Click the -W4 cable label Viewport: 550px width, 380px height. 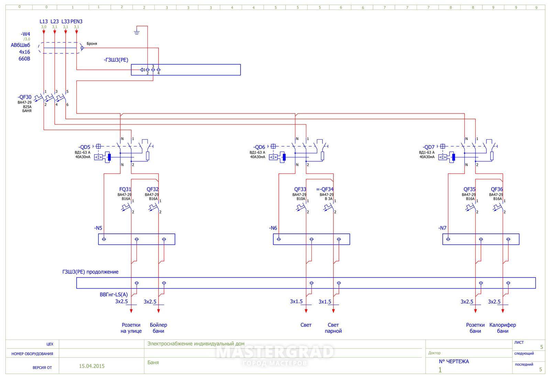[25, 34]
